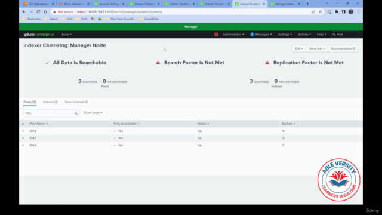The height and width of the screenshot is (215, 382).
Task: Click the info column header icon
Action: point(23,124)
